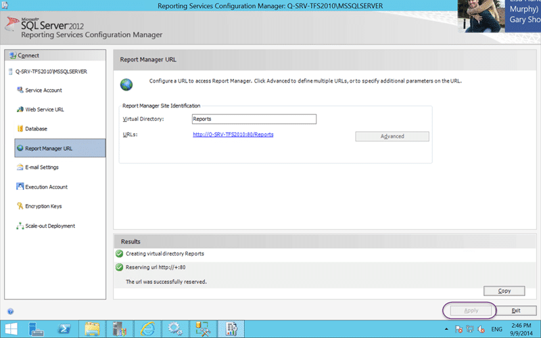Show hidden system tray icons
The image size is (541, 338).
[446, 329]
